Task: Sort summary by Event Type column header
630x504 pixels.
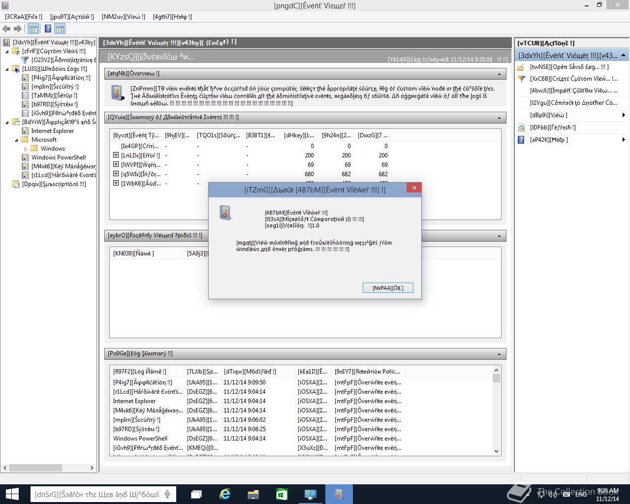Action: click(135, 135)
